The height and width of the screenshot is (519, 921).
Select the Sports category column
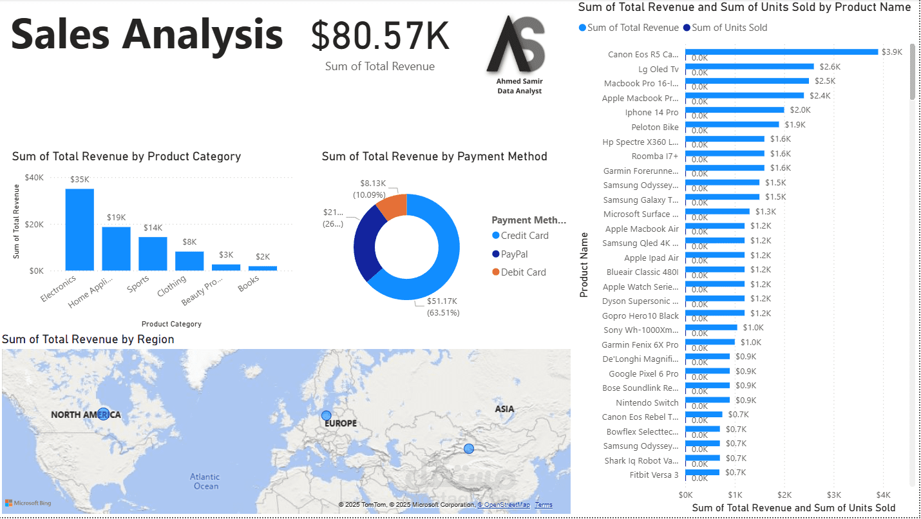tap(153, 254)
